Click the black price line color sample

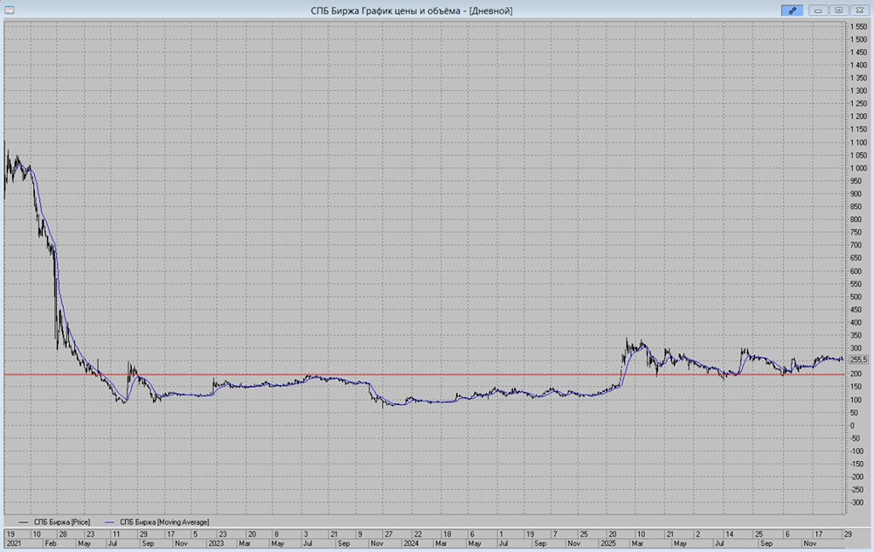(x=24, y=522)
